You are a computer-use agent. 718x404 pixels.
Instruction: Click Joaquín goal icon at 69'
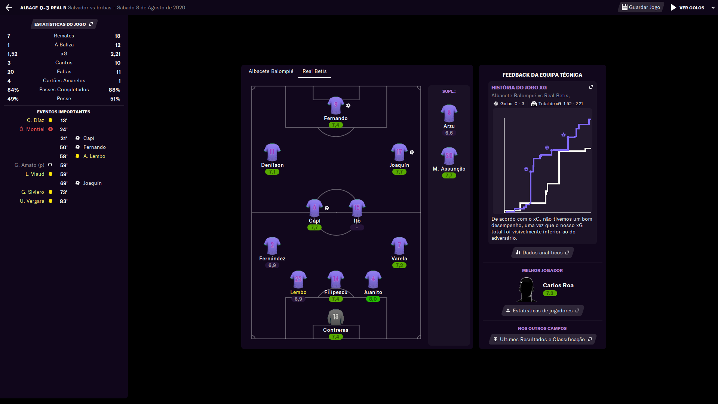77,183
